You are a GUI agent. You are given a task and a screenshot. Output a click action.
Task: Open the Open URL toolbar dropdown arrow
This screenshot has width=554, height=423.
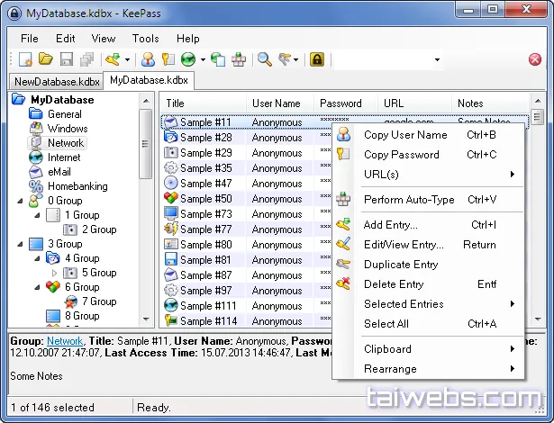coord(203,59)
